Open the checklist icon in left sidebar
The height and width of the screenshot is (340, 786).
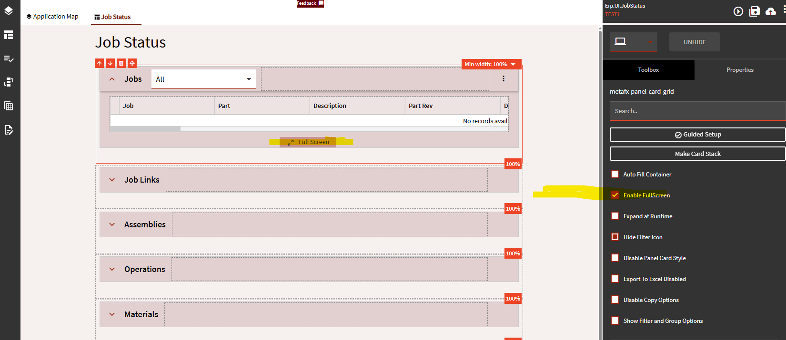tap(9, 58)
